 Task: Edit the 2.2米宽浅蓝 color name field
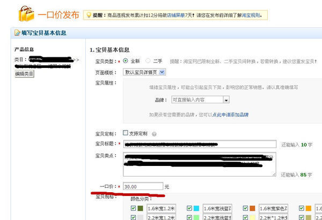217,217
